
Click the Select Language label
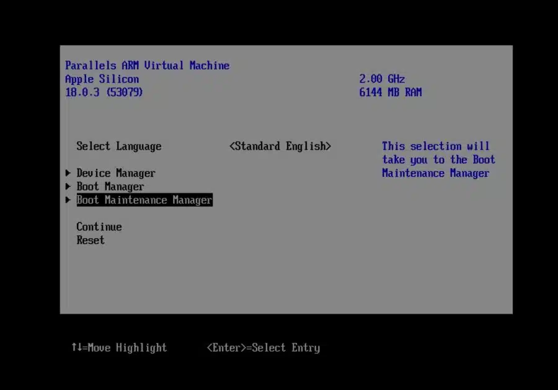(119, 146)
